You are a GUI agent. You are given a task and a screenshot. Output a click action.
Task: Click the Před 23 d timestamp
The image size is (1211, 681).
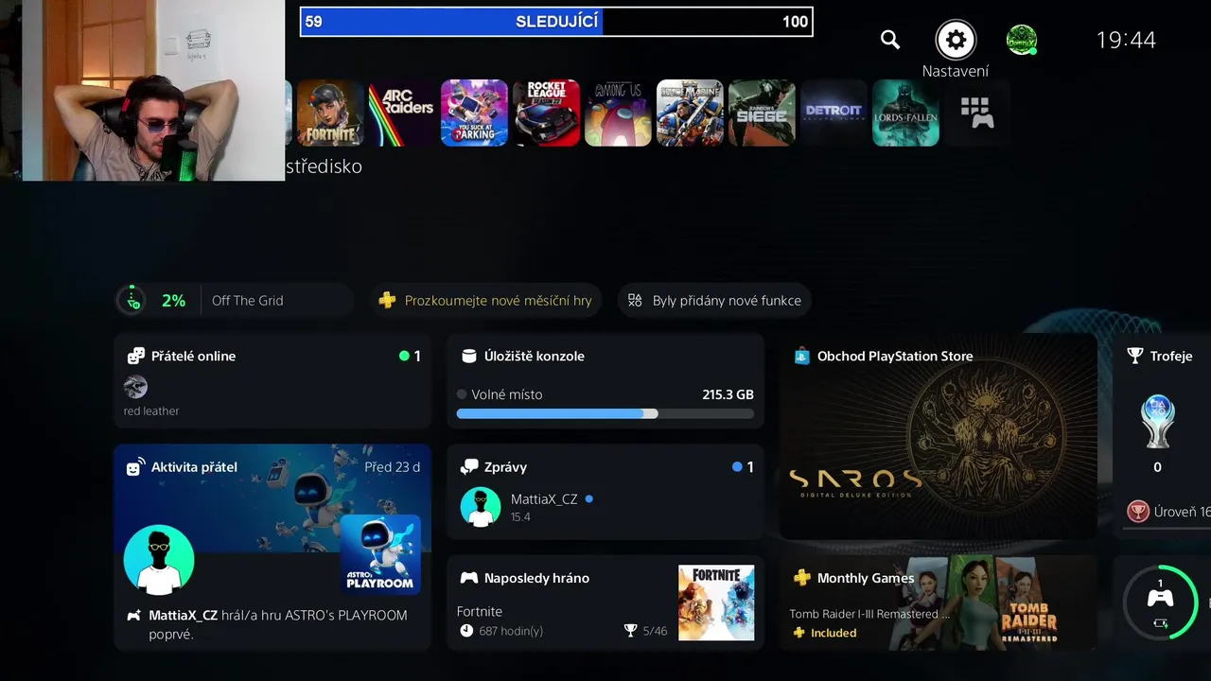pos(392,467)
